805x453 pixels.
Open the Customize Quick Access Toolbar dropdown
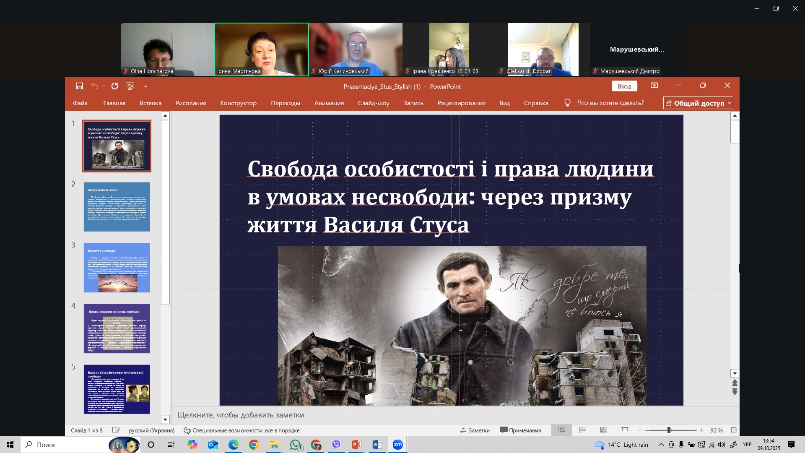[145, 86]
